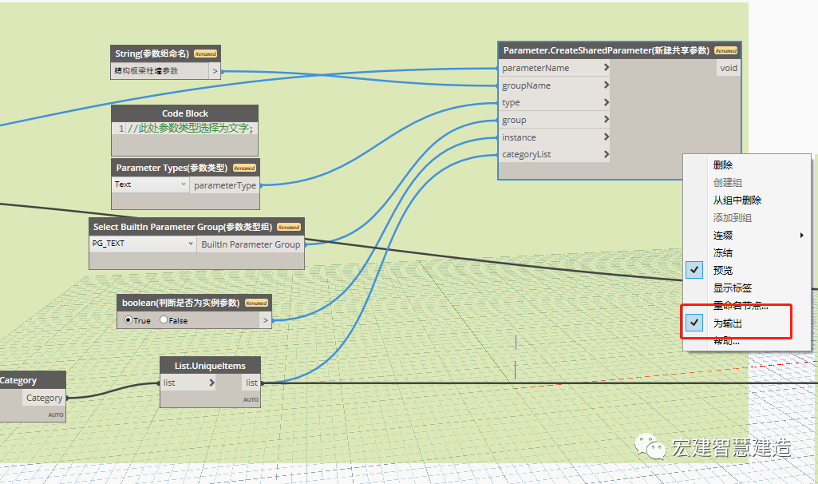This screenshot has width=818, height=484.
Task: Click the Renamed badge on Parameter Types node
Action: 244,168
